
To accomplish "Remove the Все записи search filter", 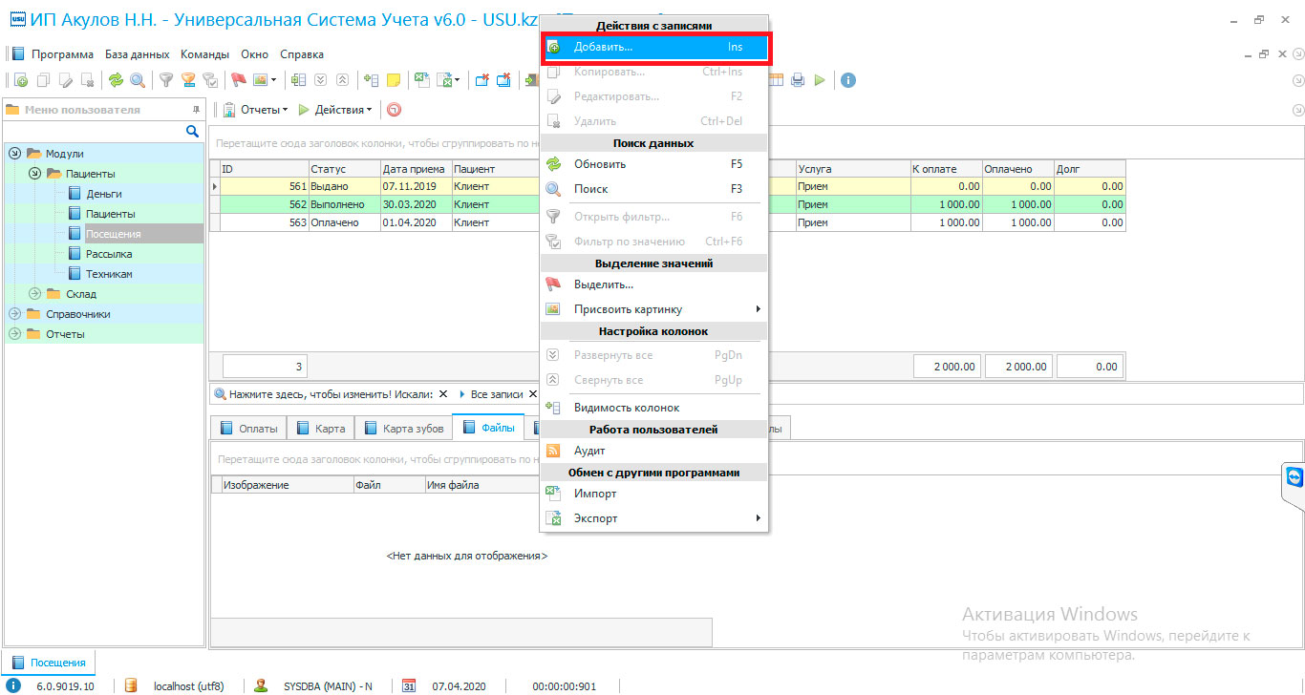I will tap(533, 393).
